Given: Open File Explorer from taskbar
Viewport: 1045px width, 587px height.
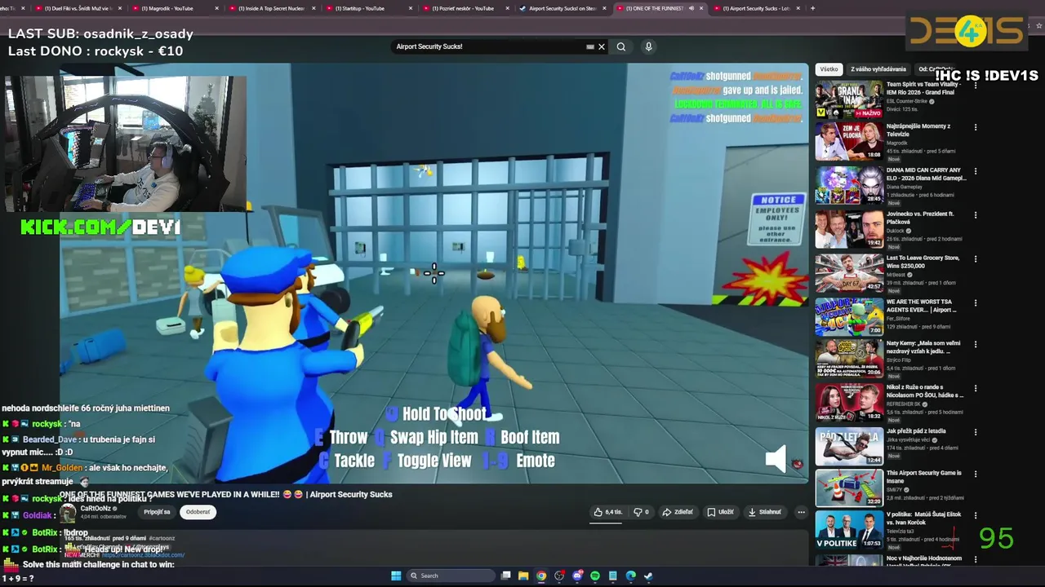Looking at the screenshot, I should [523, 576].
